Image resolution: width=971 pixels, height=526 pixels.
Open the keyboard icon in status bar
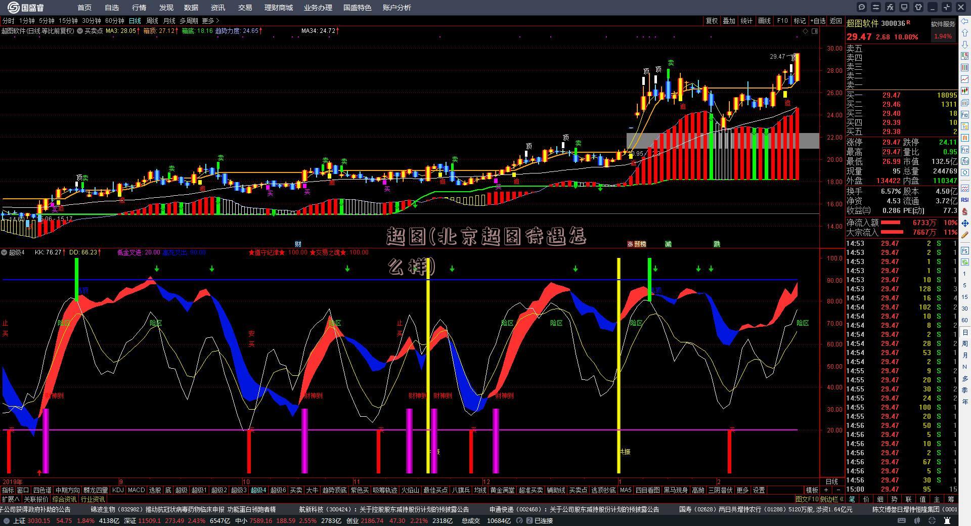(x=901, y=520)
